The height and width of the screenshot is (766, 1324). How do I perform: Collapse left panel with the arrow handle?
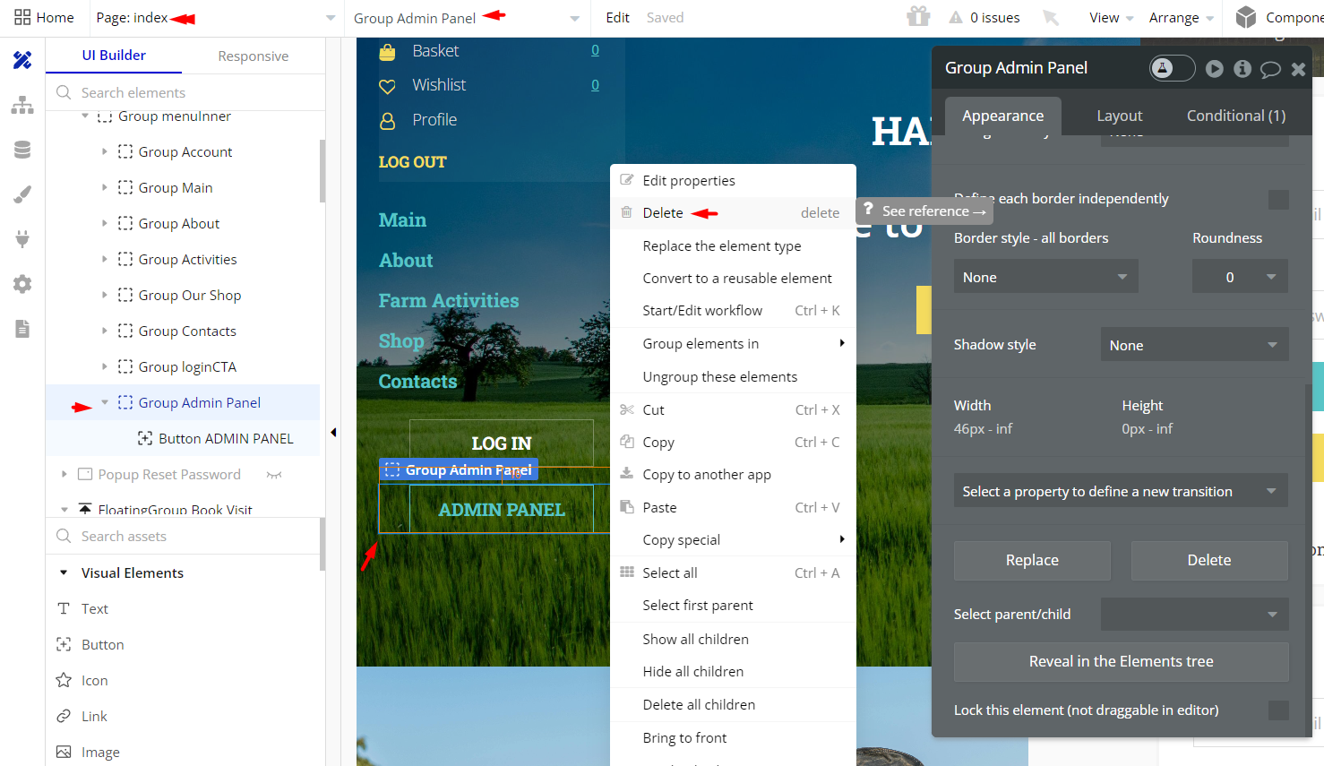pyautogui.click(x=333, y=432)
